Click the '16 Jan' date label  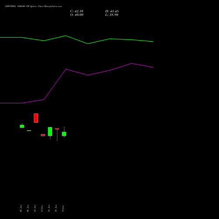[x=56, y=208]
